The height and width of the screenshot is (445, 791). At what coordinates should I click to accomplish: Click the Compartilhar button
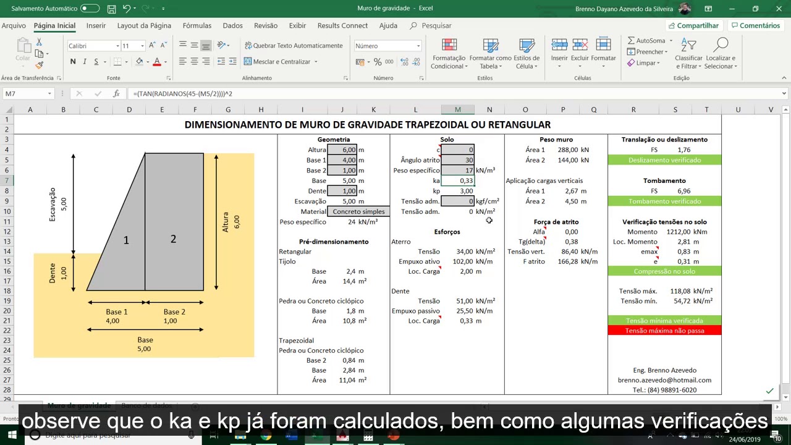[x=693, y=25]
